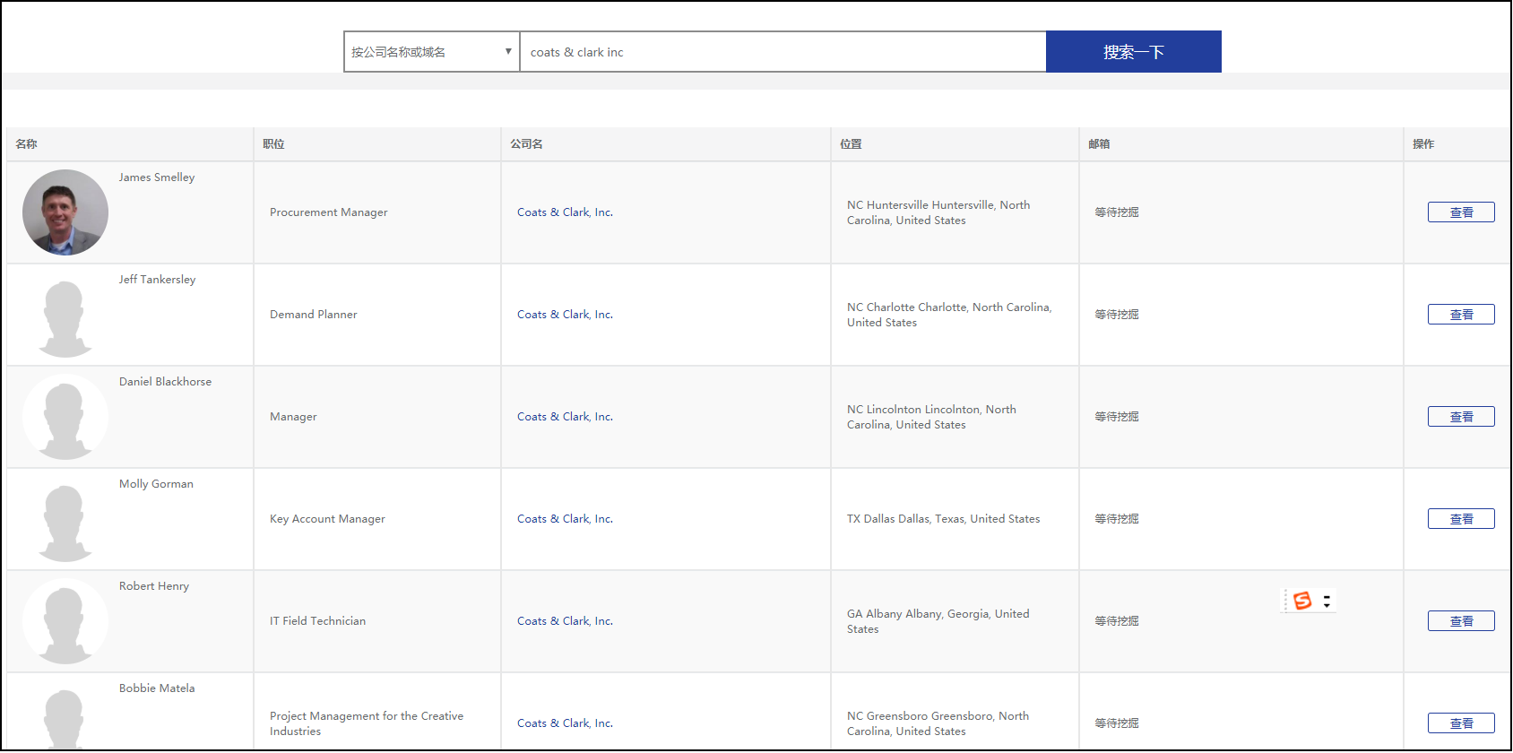1513x753 pixels.
Task: Select the name Bobbie Matela
Action: [157, 688]
